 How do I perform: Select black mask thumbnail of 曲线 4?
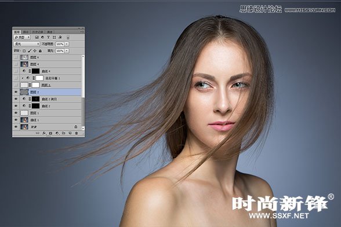[36, 71]
